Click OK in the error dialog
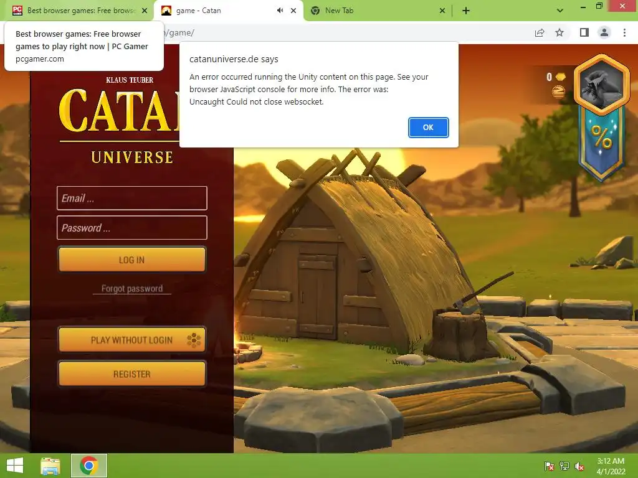This screenshot has width=638, height=478. coord(428,127)
